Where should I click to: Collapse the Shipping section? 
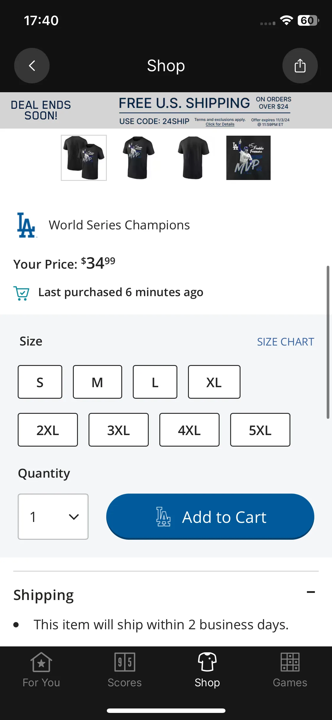(x=311, y=592)
